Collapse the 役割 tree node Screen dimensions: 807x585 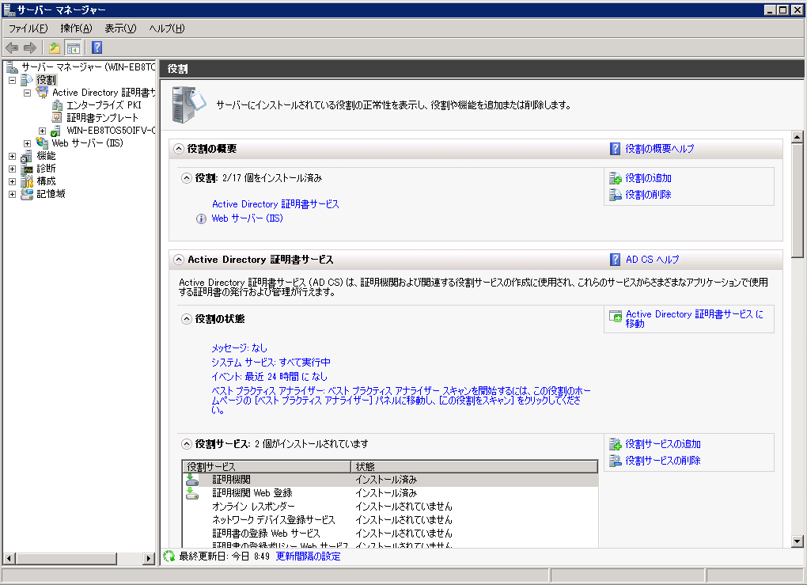click(13, 80)
